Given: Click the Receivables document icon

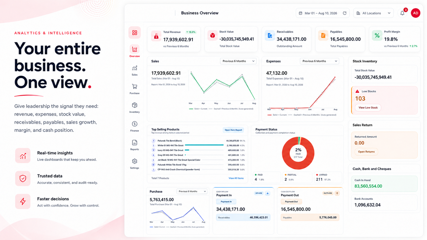Looking at the screenshot, I should [270, 35].
